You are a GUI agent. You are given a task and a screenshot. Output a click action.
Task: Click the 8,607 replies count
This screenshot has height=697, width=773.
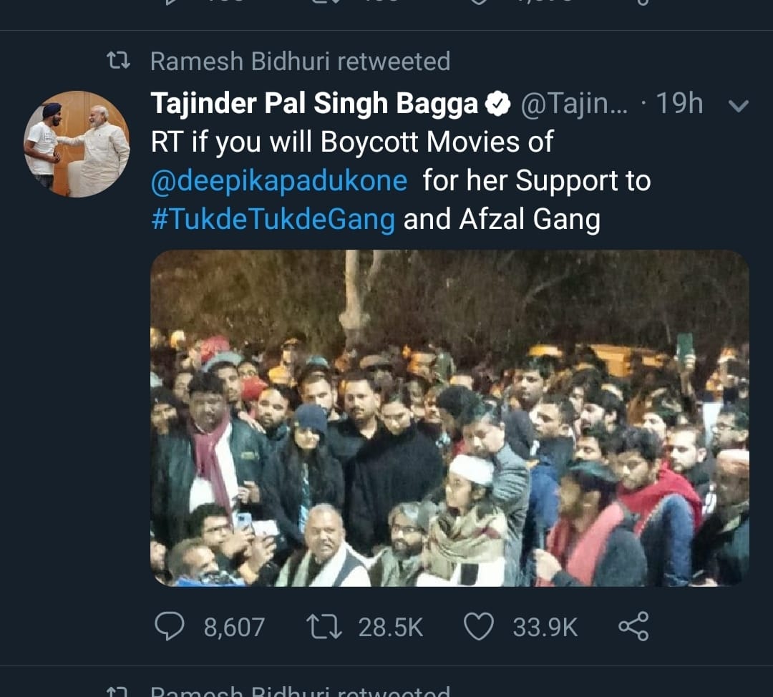234,628
